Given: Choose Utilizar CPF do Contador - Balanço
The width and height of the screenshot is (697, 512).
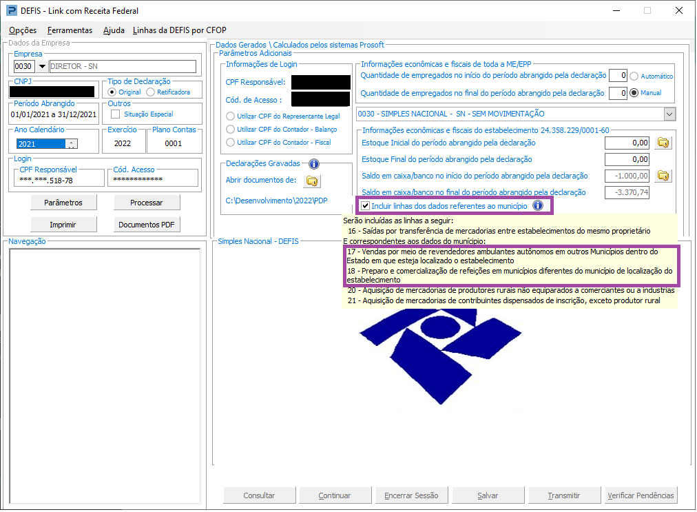Looking at the screenshot, I should 230,130.
